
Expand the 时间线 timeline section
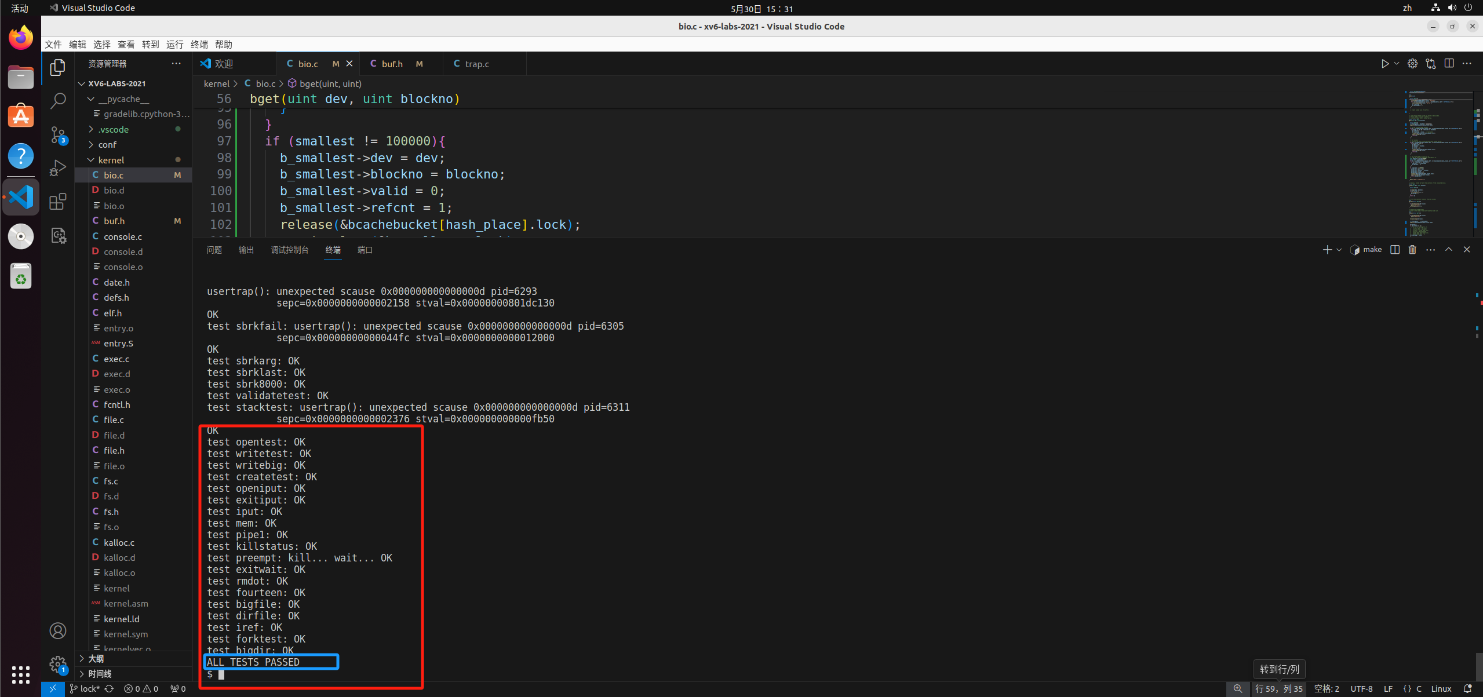point(134,674)
